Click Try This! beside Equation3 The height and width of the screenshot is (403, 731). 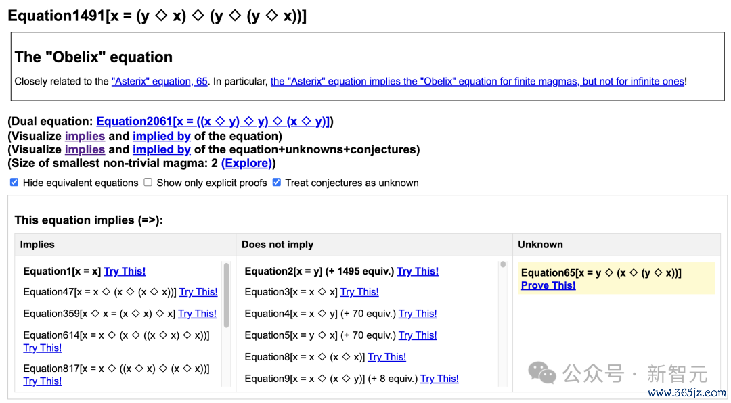click(359, 292)
